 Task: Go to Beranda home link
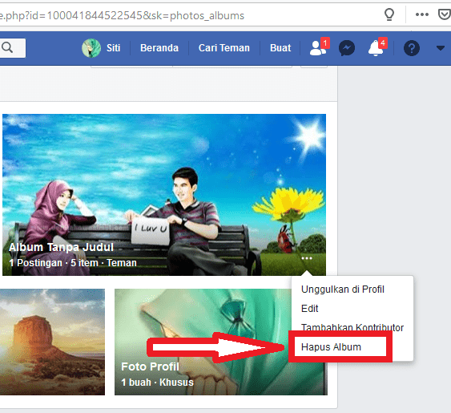point(159,48)
